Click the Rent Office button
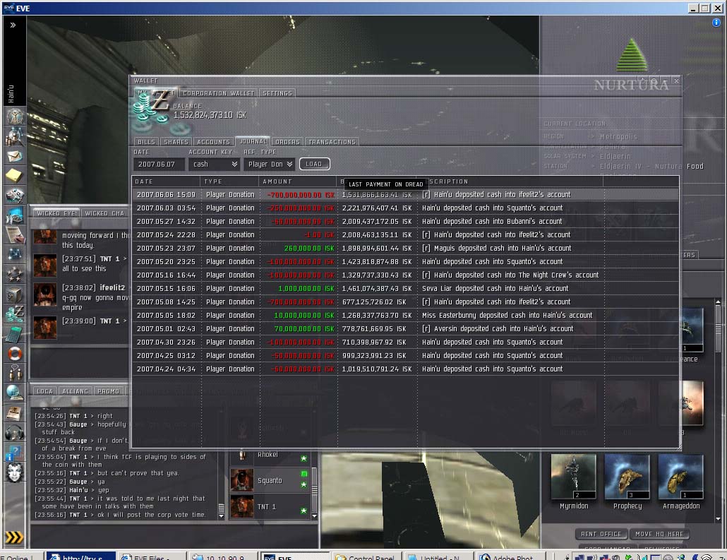Viewport: 727px width, 560px height. pyautogui.click(x=601, y=534)
